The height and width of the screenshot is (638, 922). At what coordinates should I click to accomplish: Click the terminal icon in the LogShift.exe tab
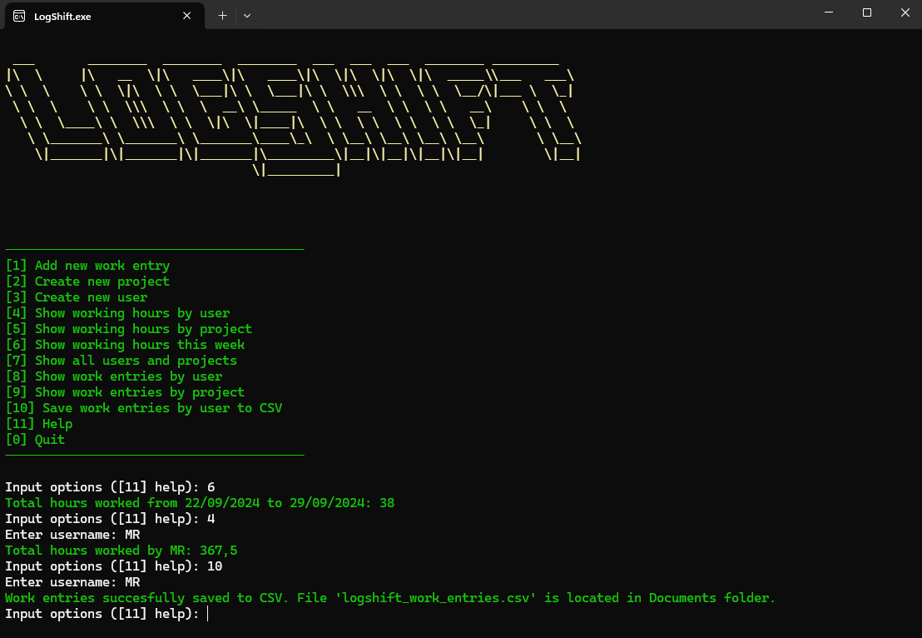pyautogui.click(x=19, y=16)
